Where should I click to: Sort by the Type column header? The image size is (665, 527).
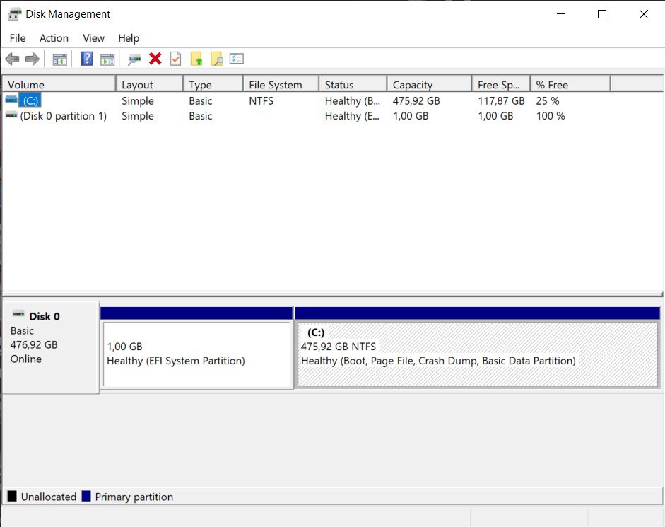pos(213,84)
